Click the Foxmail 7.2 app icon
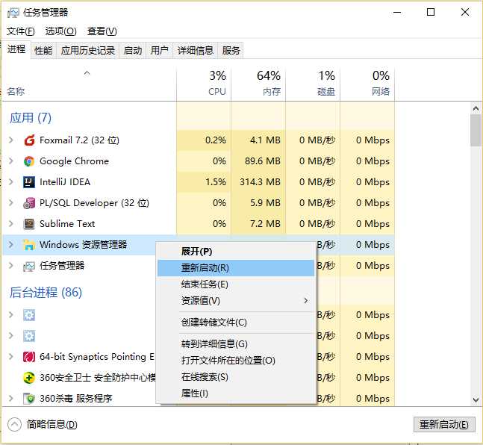This screenshot has width=483, height=445. [x=29, y=140]
